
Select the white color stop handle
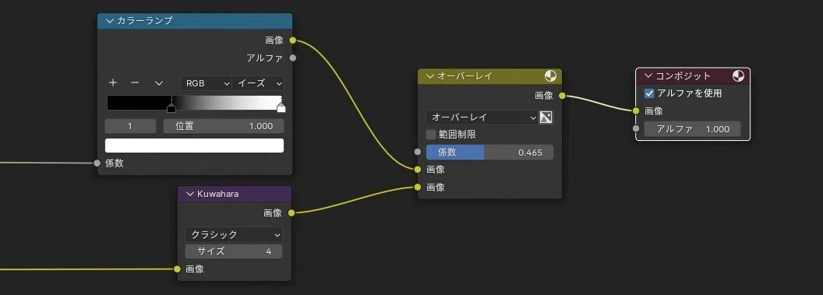tap(281, 108)
